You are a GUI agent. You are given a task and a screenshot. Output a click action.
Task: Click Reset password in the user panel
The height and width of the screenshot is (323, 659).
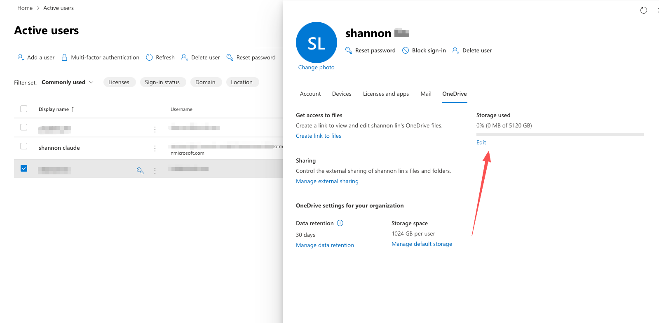point(370,50)
